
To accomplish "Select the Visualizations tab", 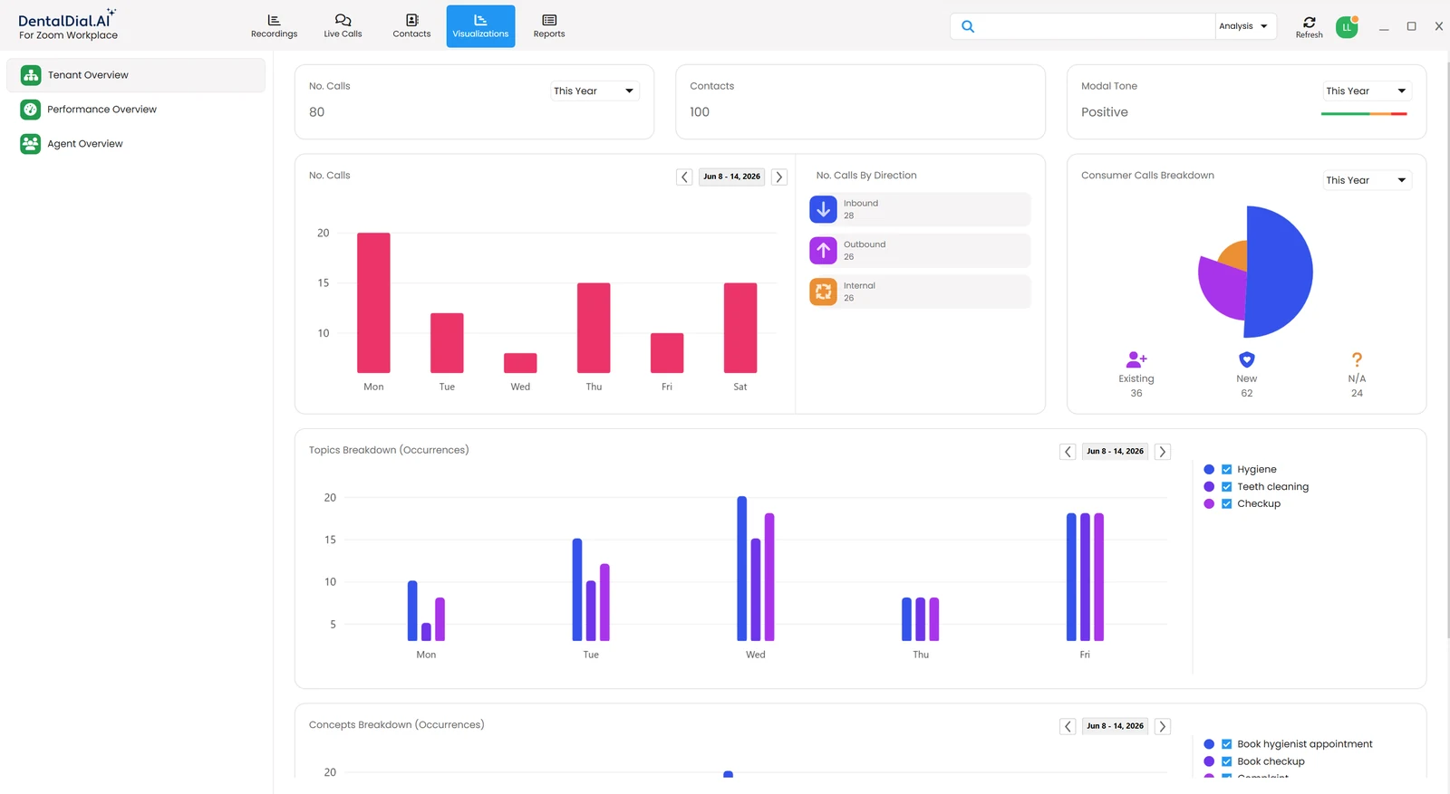I will [480, 26].
